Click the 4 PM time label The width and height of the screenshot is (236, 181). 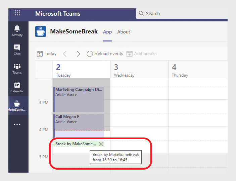(x=44, y=130)
